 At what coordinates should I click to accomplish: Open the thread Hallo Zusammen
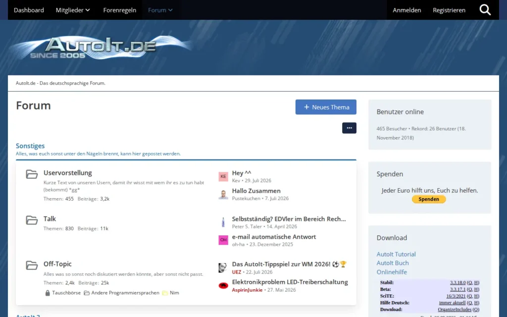coord(256,191)
